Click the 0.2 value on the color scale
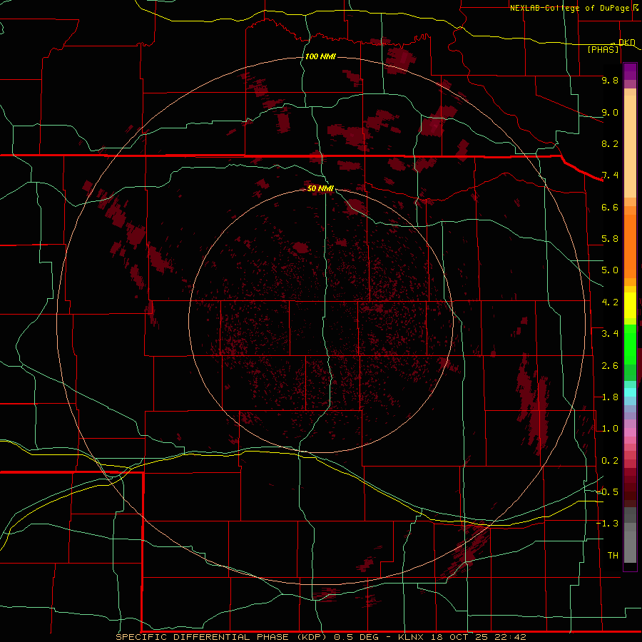Image resolution: width=642 pixels, height=642 pixels. [610, 461]
